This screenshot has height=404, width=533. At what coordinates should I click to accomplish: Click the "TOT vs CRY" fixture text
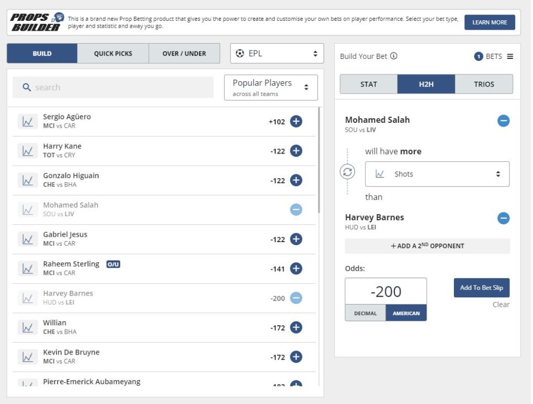[x=59, y=155]
